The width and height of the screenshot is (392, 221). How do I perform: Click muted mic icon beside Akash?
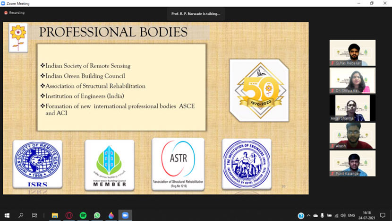click(332, 146)
